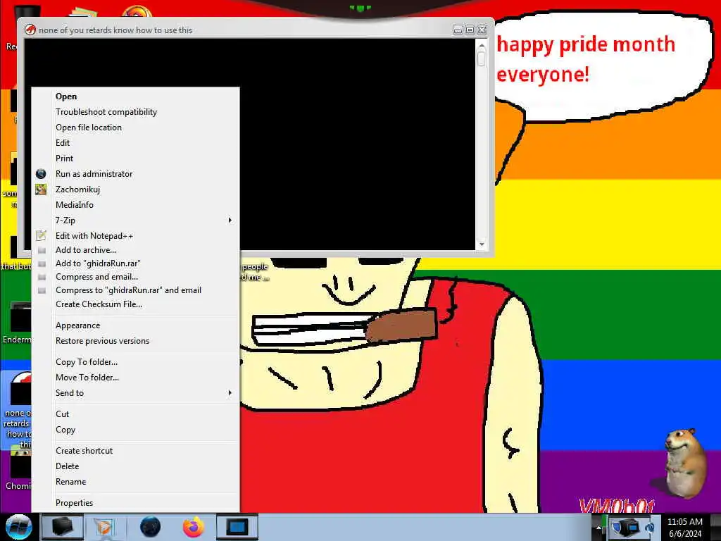721x541 pixels.
Task: Open the media player taskbar icon
Action: [104, 527]
